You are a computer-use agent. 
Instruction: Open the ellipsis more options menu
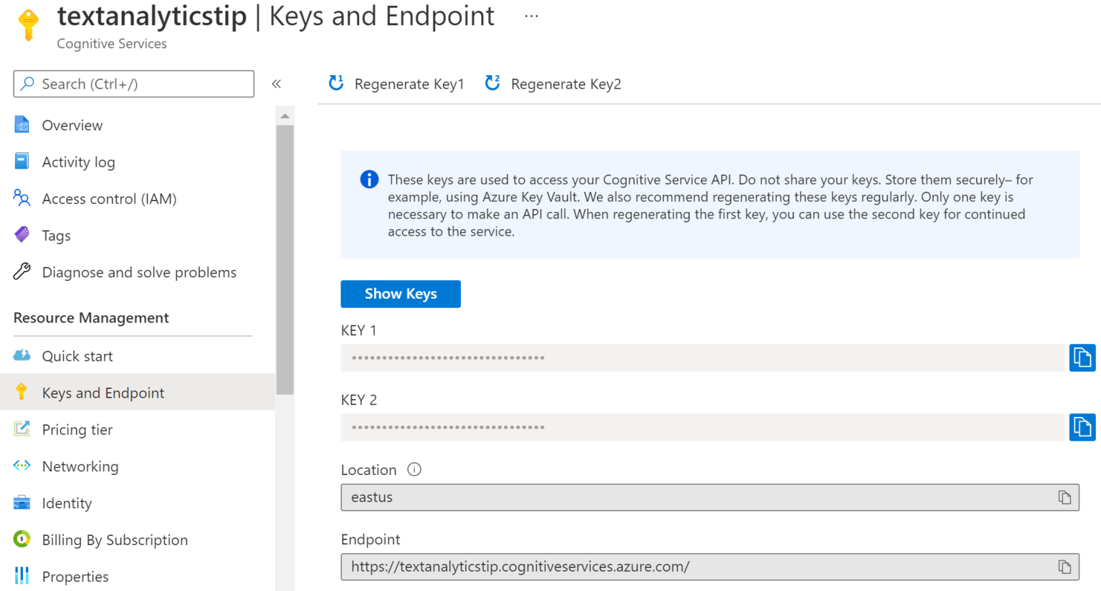(531, 16)
